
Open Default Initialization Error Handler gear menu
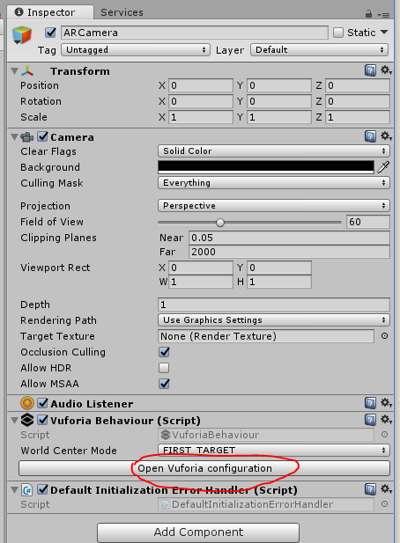coord(386,489)
